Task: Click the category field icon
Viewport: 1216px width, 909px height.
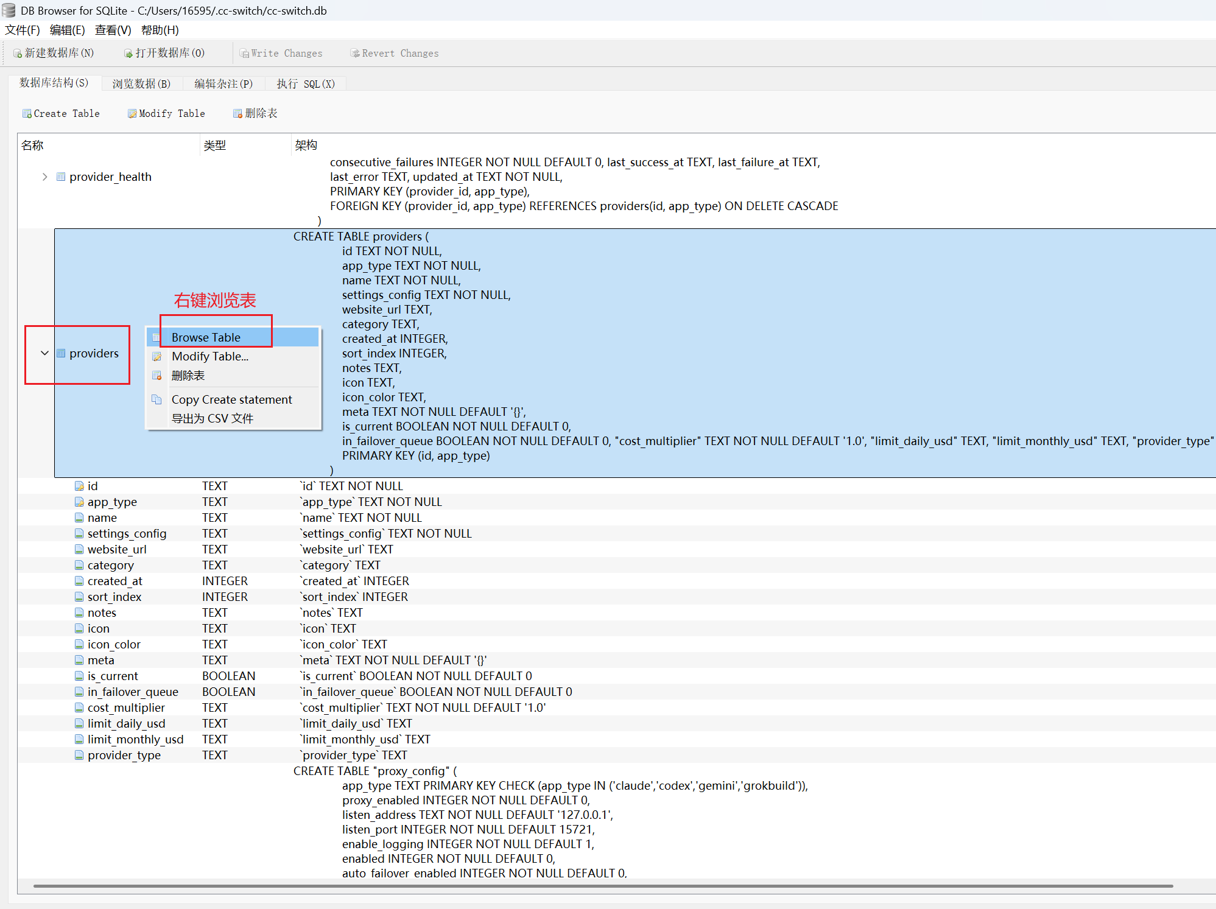Action: (x=79, y=565)
